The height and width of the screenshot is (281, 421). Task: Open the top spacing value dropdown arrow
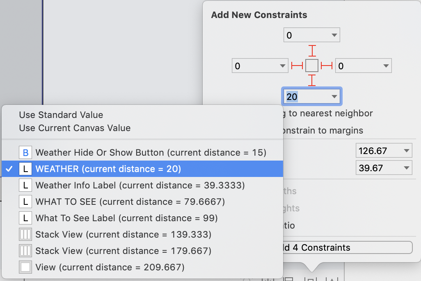tap(334, 36)
